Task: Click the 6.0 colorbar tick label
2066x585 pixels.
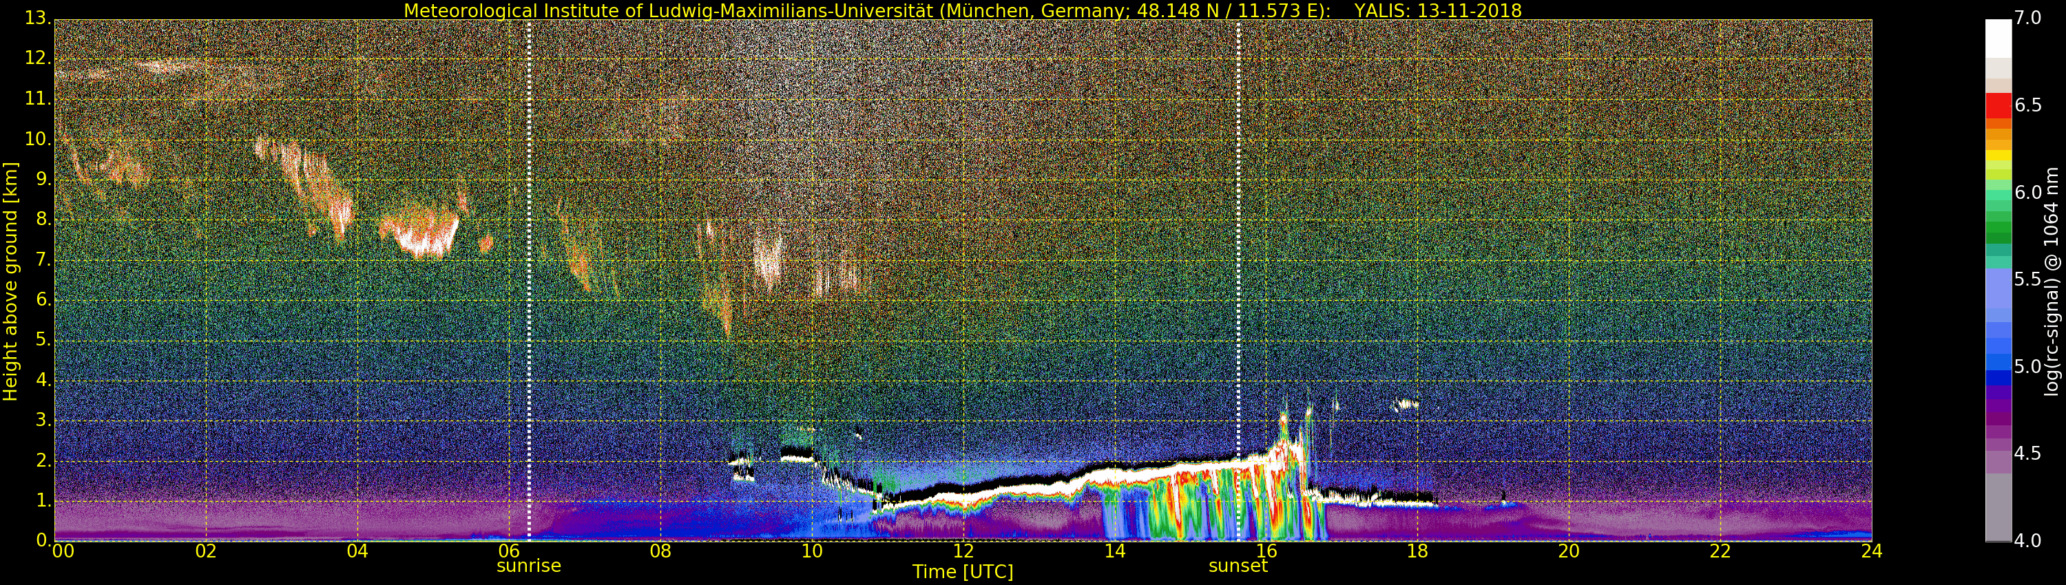Action: point(2028,192)
